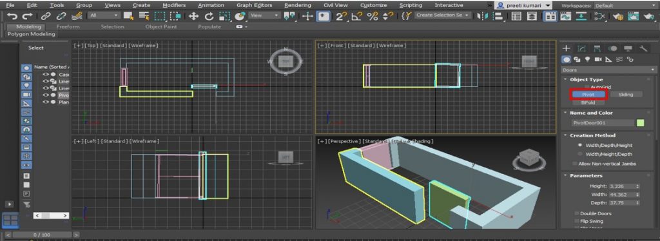Click the Pivot door button
Image resolution: width=660 pixels, height=241 pixels.
click(x=588, y=95)
